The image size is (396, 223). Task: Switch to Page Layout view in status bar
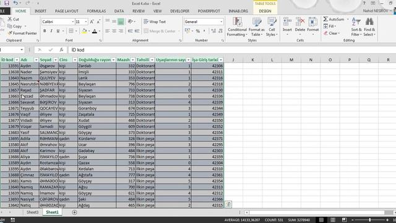(333, 220)
